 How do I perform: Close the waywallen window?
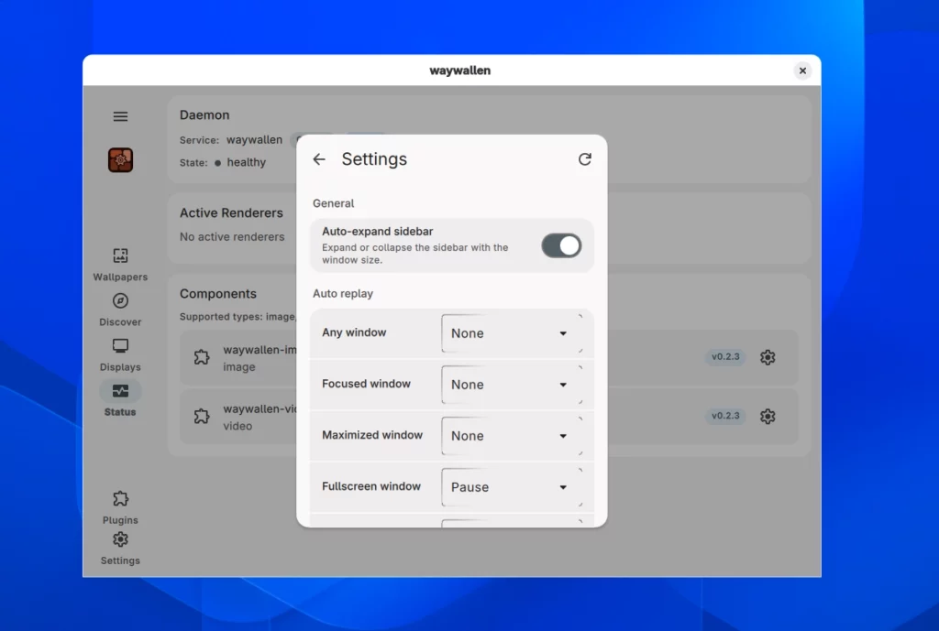pos(802,71)
